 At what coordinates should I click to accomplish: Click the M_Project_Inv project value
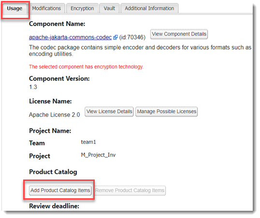pos(98,155)
